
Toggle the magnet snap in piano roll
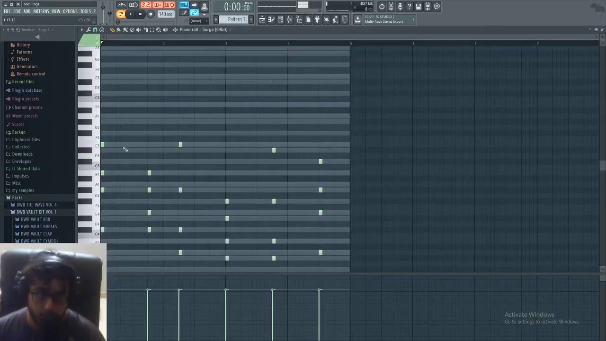[x=95, y=30]
